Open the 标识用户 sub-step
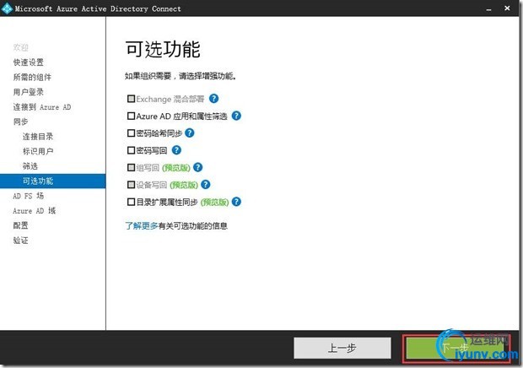Viewport: 523px width, 368px height. point(38,151)
